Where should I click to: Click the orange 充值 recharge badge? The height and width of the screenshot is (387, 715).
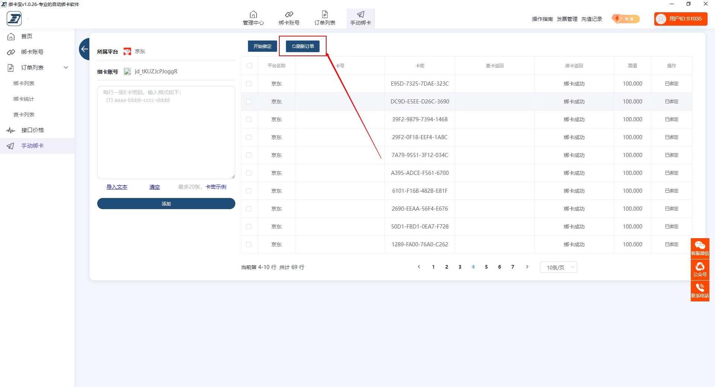point(626,19)
